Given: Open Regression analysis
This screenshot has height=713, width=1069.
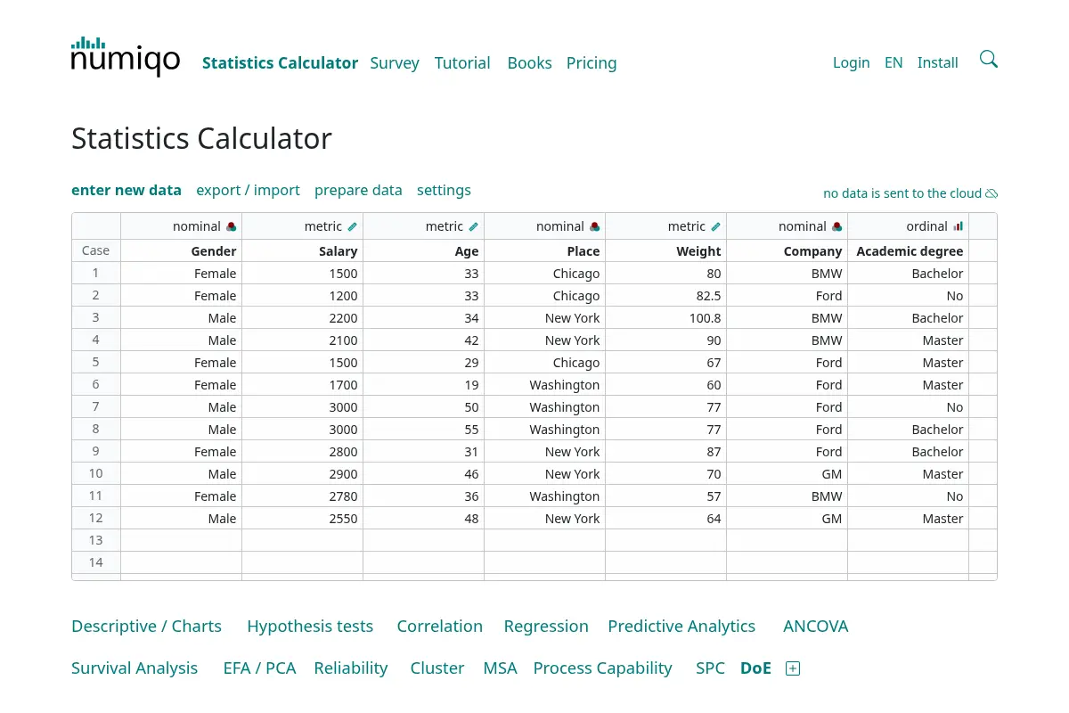Looking at the screenshot, I should [x=546, y=627].
